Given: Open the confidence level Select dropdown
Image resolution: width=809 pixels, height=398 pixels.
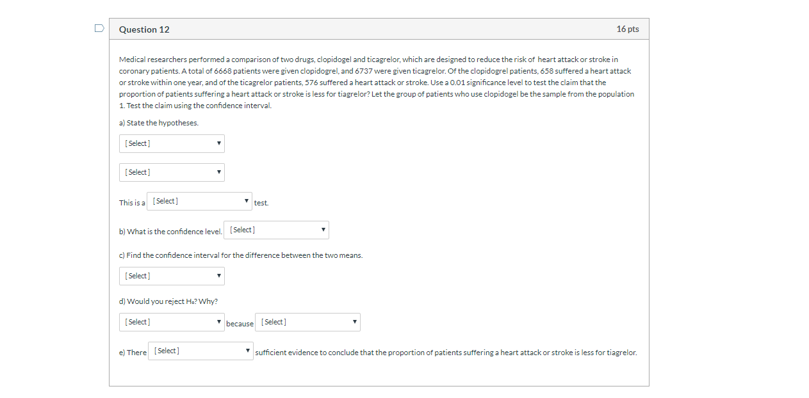Looking at the screenshot, I should 276,230.
